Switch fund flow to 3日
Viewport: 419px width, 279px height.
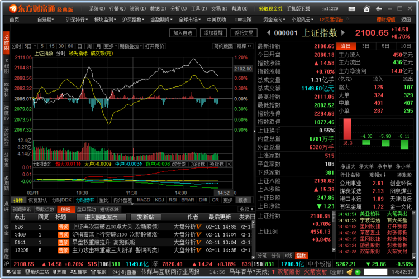[x=365, y=46]
